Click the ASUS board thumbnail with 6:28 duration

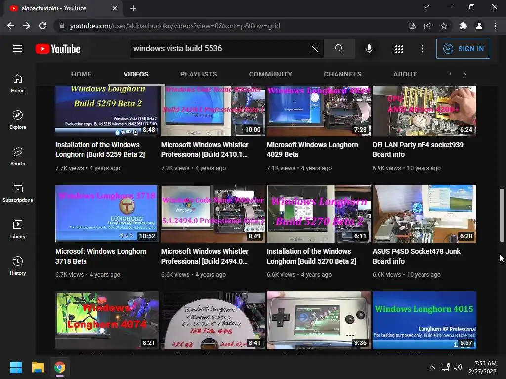point(424,213)
